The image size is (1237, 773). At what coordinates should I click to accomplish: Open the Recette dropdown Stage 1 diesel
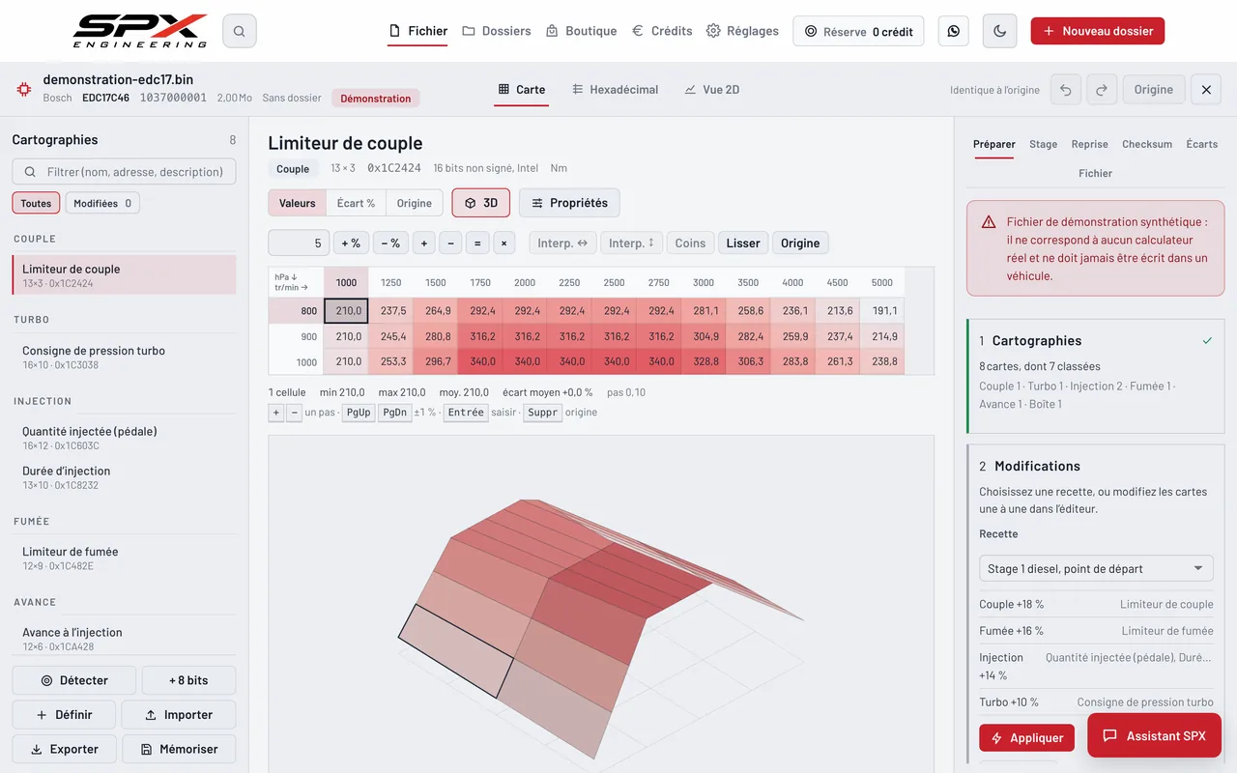tap(1096, 569)
